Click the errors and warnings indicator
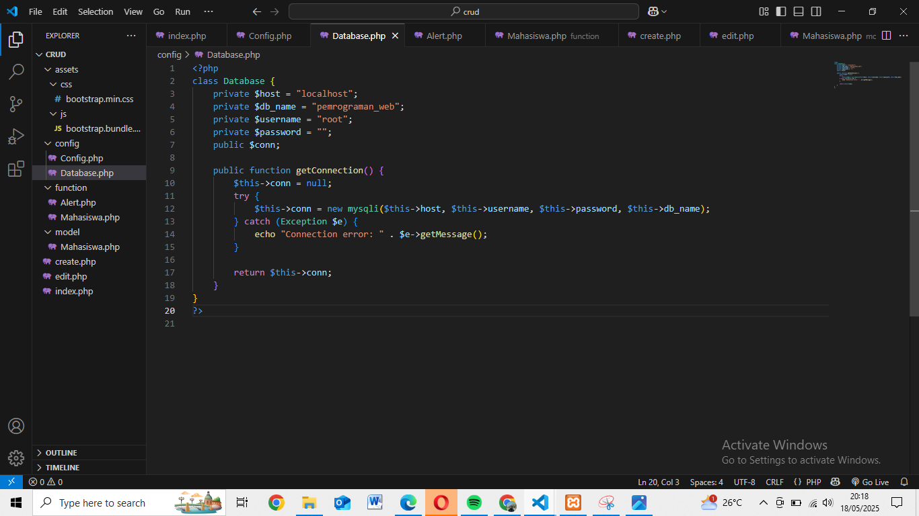 pyautogui.click(x=44, y=482)
